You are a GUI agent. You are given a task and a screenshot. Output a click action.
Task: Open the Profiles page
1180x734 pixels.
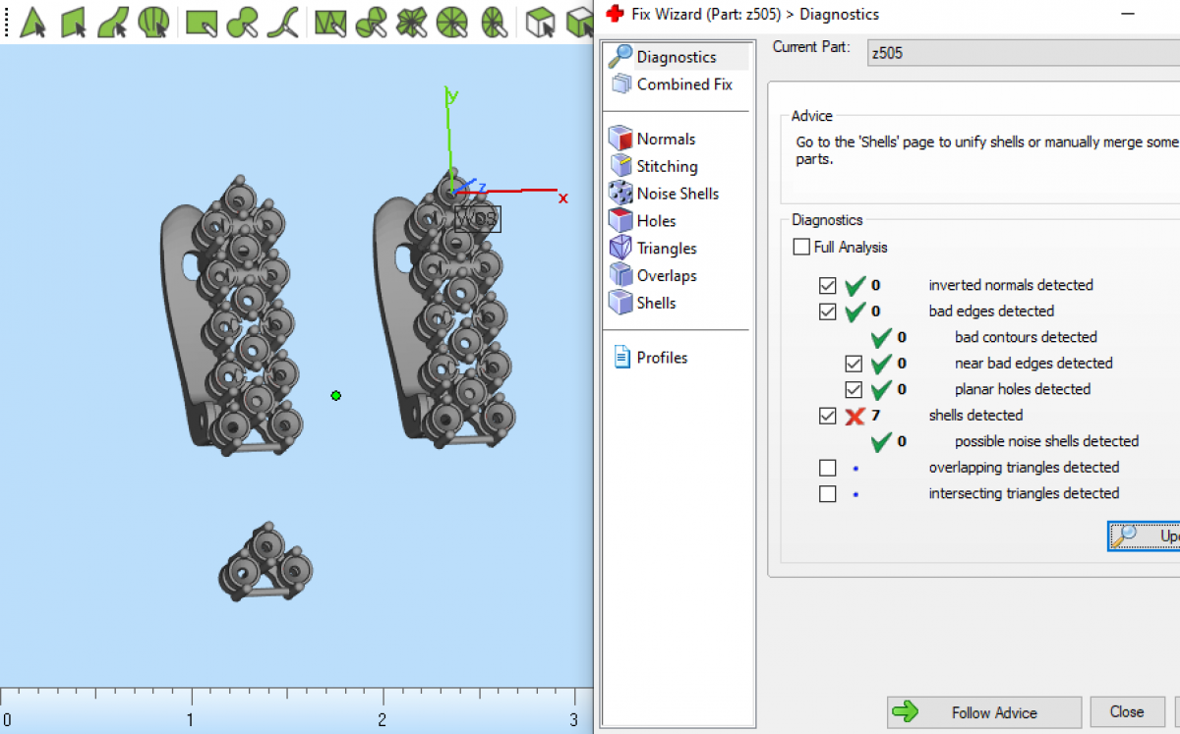pos(661,358)
